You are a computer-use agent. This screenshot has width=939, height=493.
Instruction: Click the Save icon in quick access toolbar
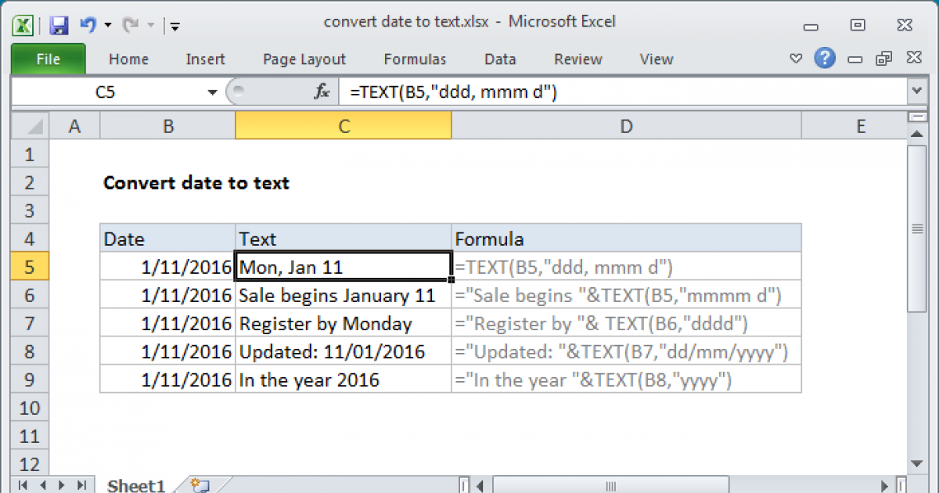tap(59, 25)
